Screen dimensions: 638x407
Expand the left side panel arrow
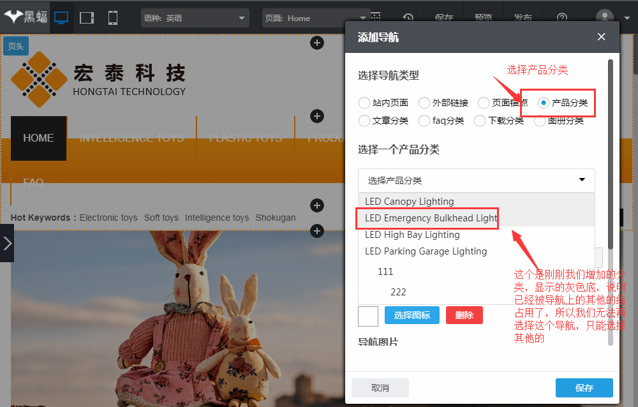point(7,243)
